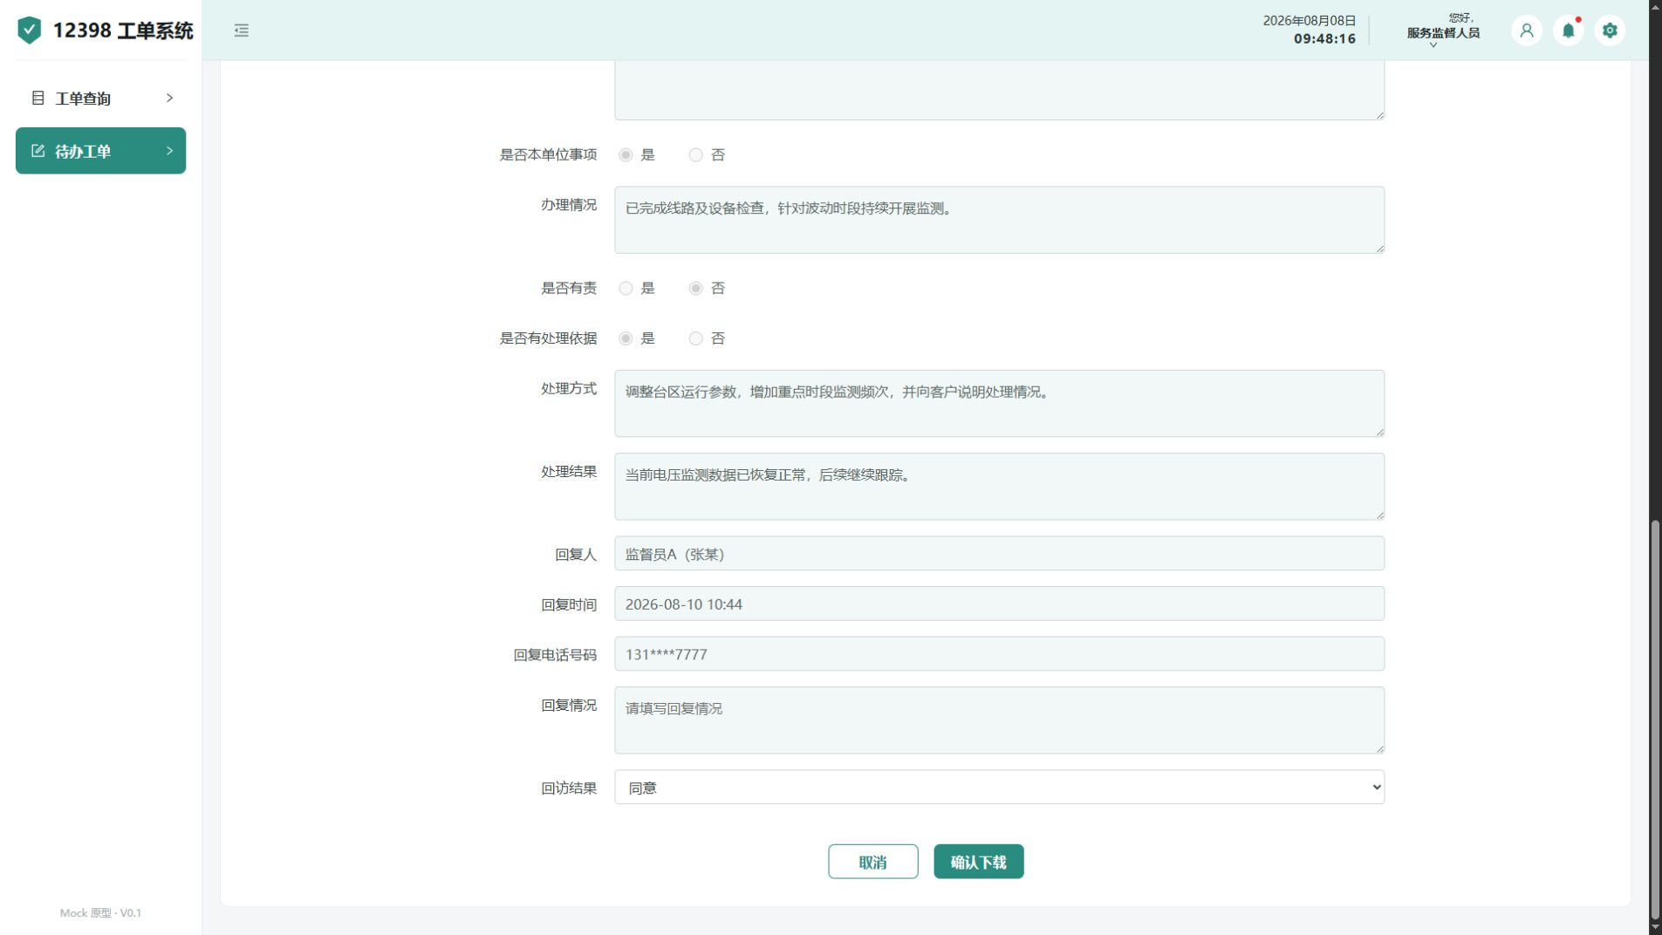Image resolution: width=1662 pixels, height=935 pixels.
Task: Open notifications bell icon
Action: tap(1569, 31)
